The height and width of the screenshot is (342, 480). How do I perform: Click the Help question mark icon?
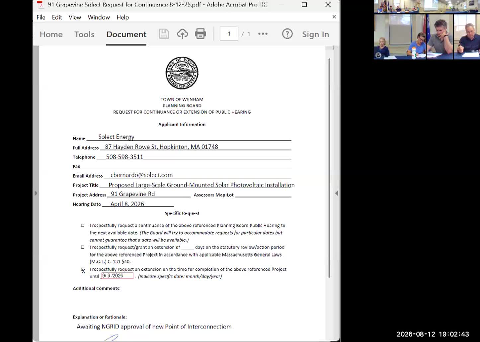coord(287,34)
